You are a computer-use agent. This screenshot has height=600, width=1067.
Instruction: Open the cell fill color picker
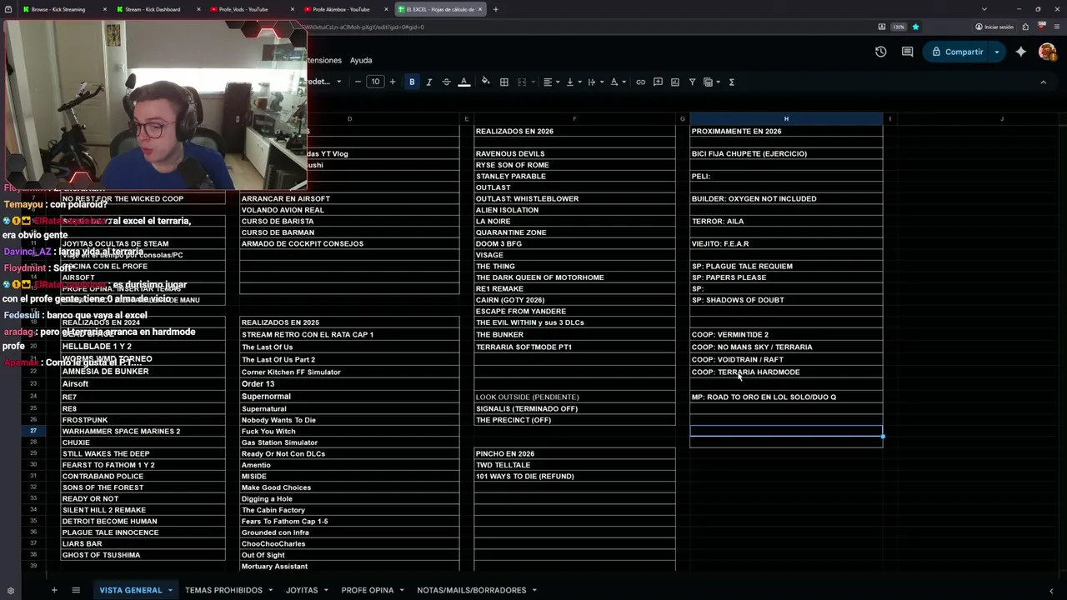pos(486,82)
